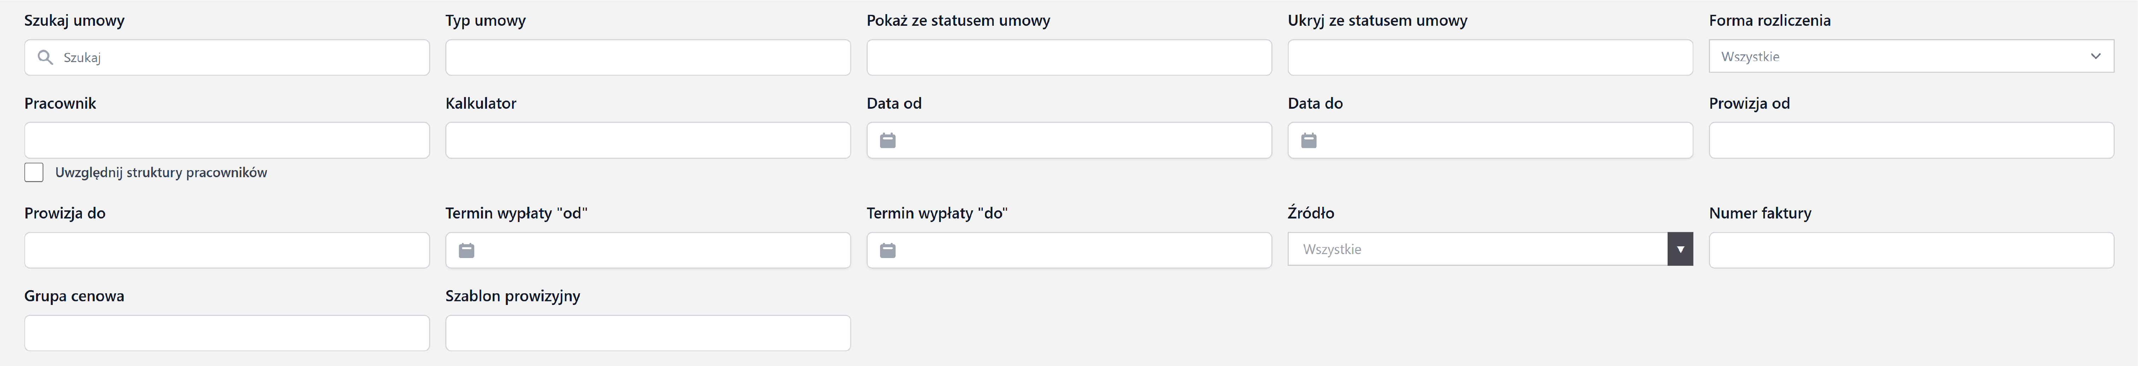The image size is (2138, 366).
Task: Click the Pracownik input field
Action: click(x=227, y=140)
